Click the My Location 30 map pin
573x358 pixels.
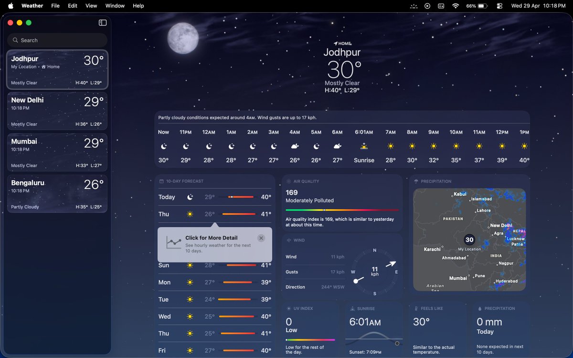pyautogui.click(x=469, y=240)
